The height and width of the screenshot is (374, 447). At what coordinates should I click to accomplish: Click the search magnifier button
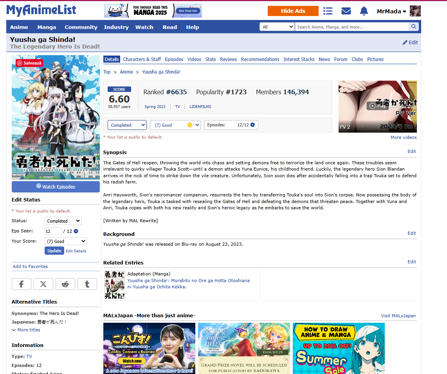[413, 27]
